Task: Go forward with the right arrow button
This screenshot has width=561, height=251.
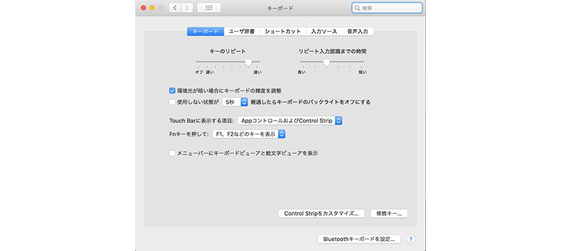Action: tap(187, 8)
